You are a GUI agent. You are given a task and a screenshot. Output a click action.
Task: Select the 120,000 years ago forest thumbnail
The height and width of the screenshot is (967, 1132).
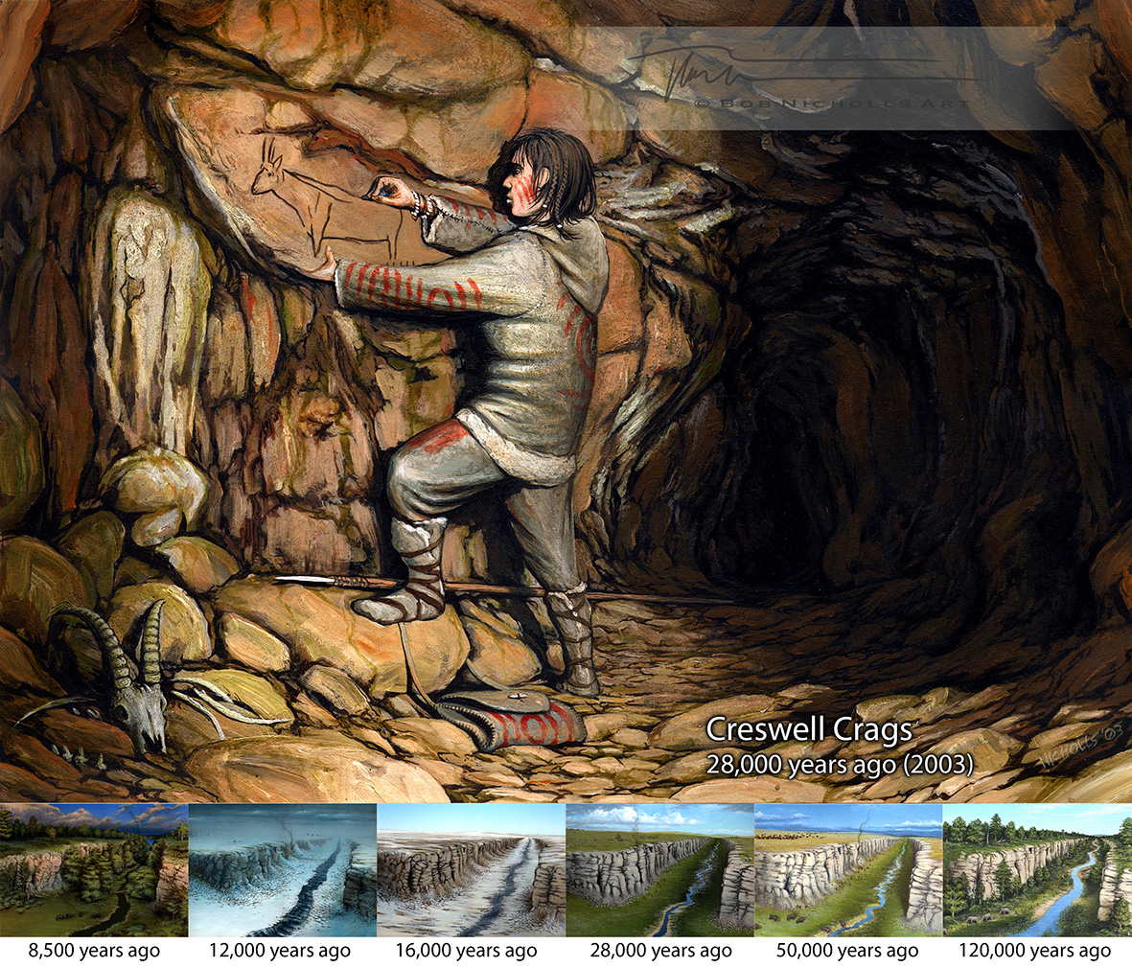pyautogui.click(x=1037, y=869)
